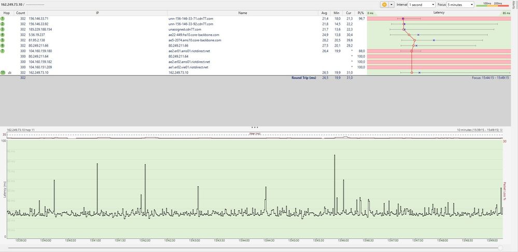Click hostname unn-156-146-33-71.cdn77.com
This screenshot has width=518, height=252.
(191, 19)
